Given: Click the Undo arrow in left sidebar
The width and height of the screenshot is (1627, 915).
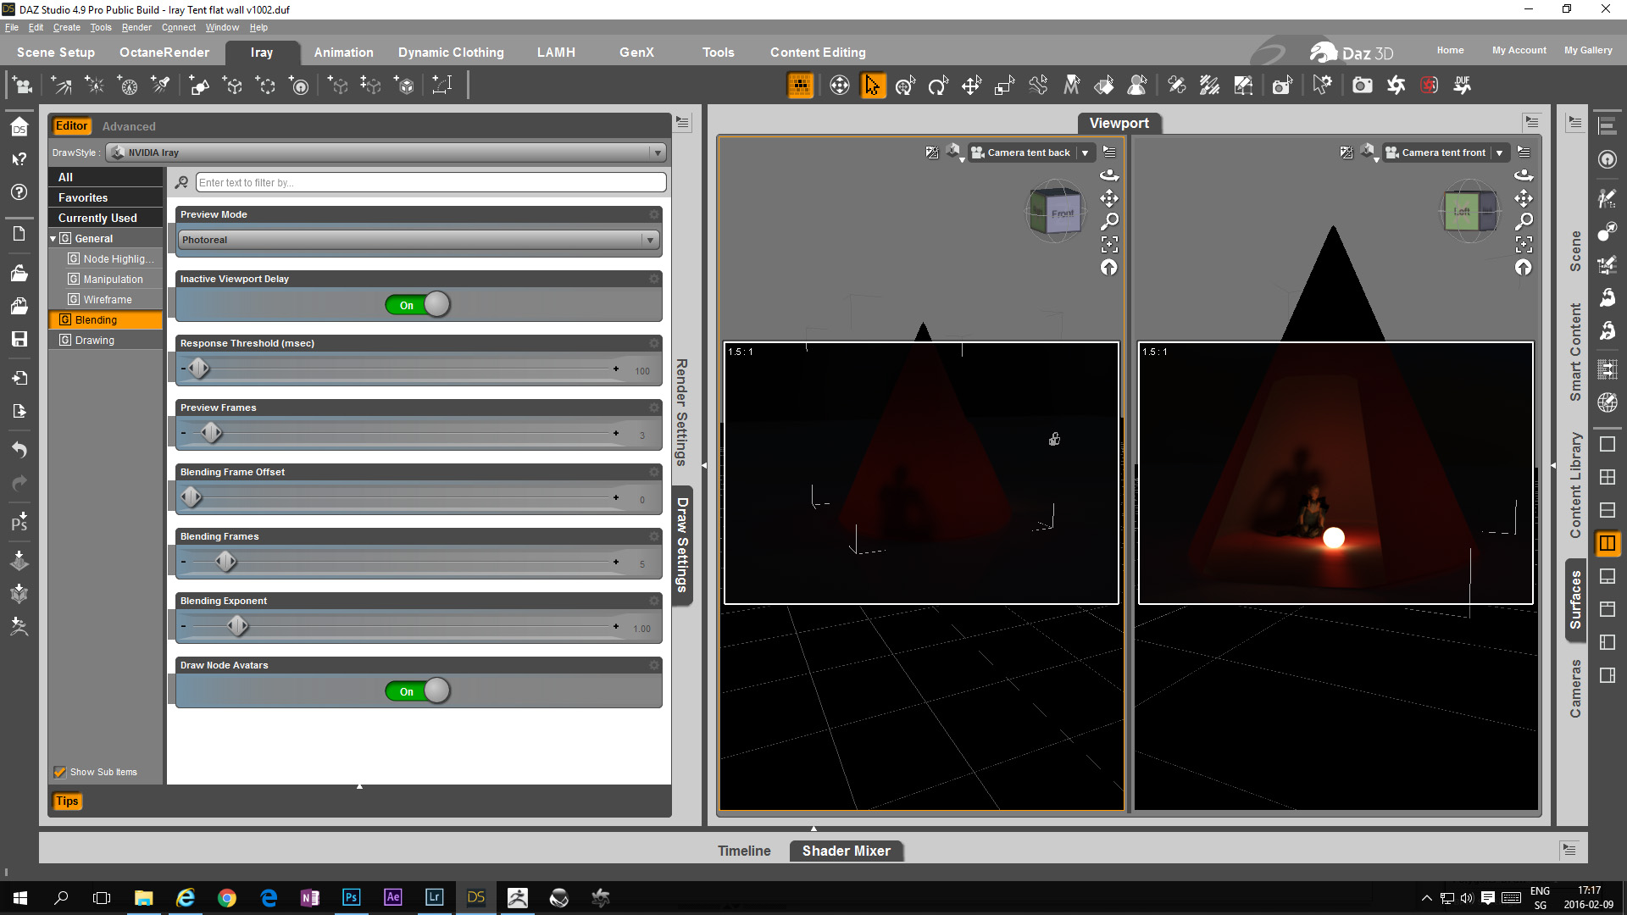Looking at the screenshot, I should click(x=19, y=449).
